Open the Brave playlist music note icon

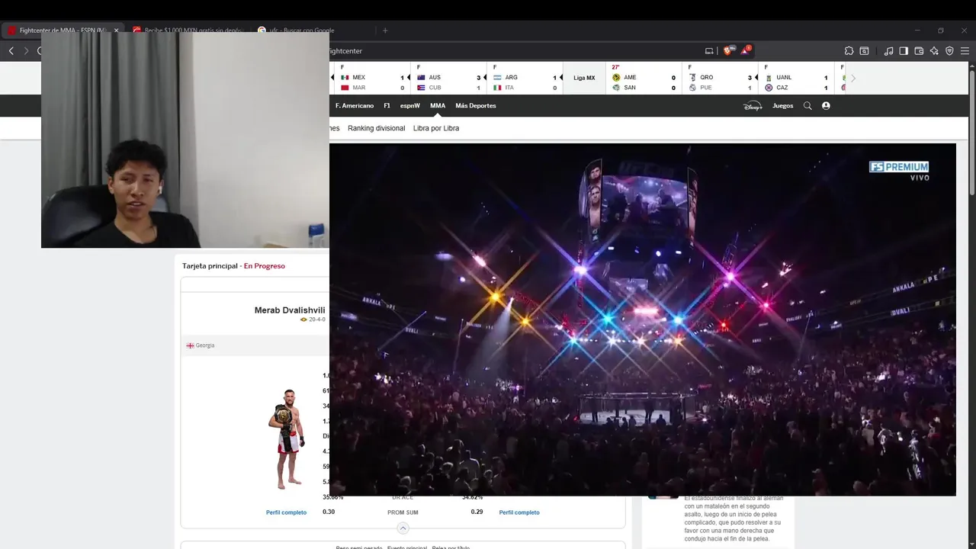coord(888,51)
